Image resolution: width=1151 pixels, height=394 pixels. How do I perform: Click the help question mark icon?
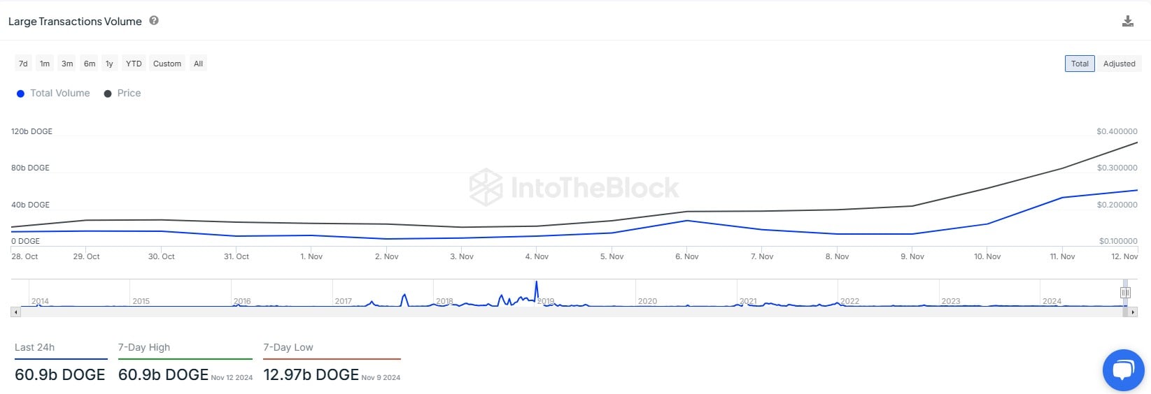(x=154, y=21)
